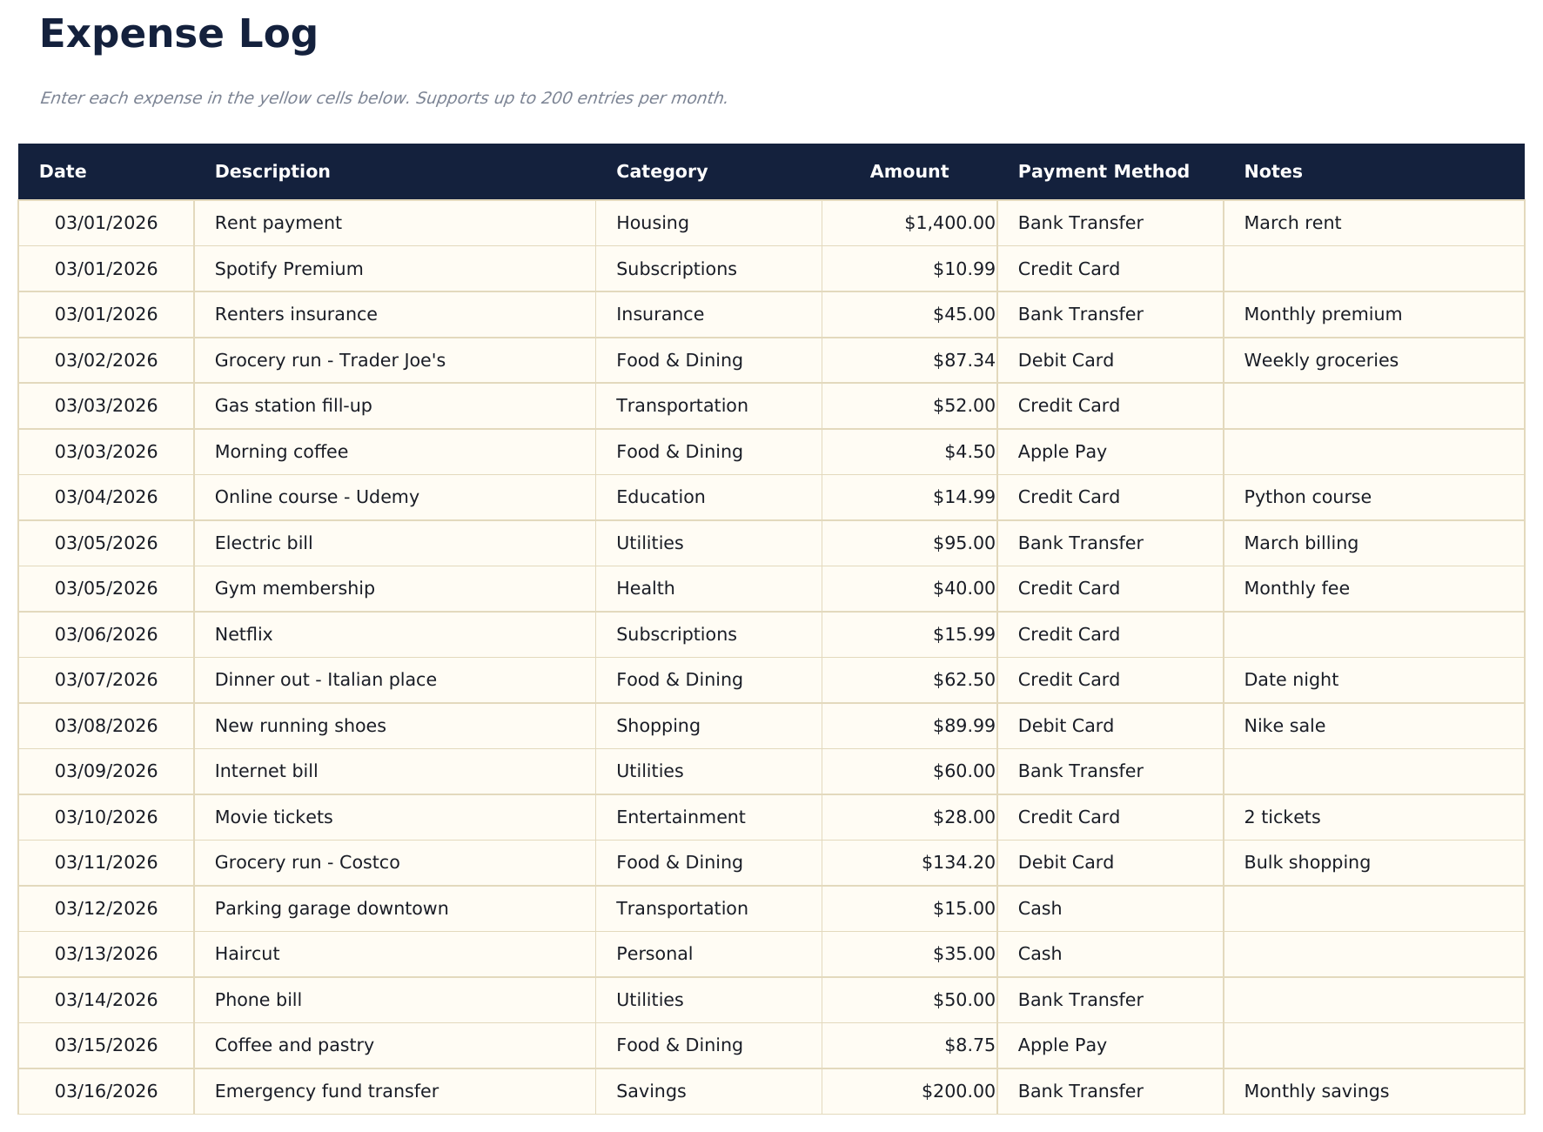
Task: Click the 03/10/2026 date cell
Action: tap(106, 817)
